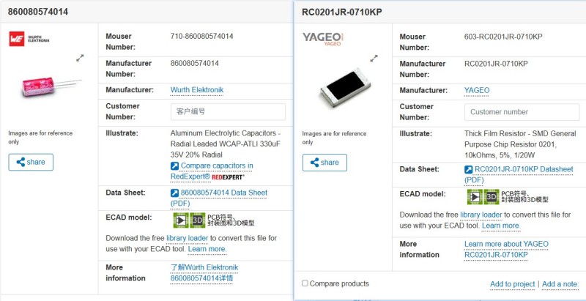Click Add to project link

tap(512, 284)
